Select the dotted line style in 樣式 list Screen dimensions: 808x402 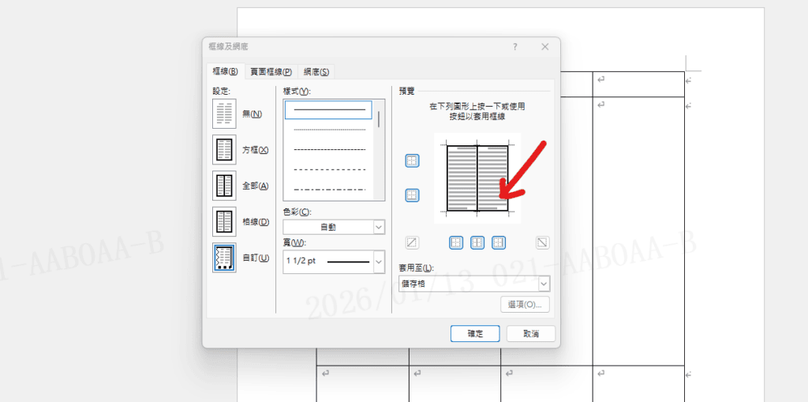tap(330, 129)
